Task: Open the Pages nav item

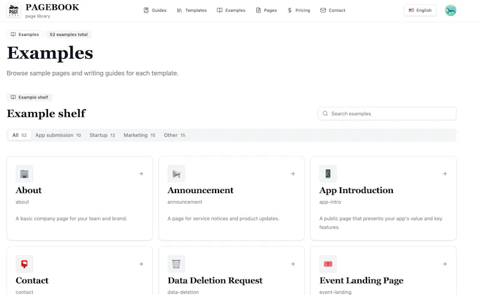Action: (x=266, y=10)
